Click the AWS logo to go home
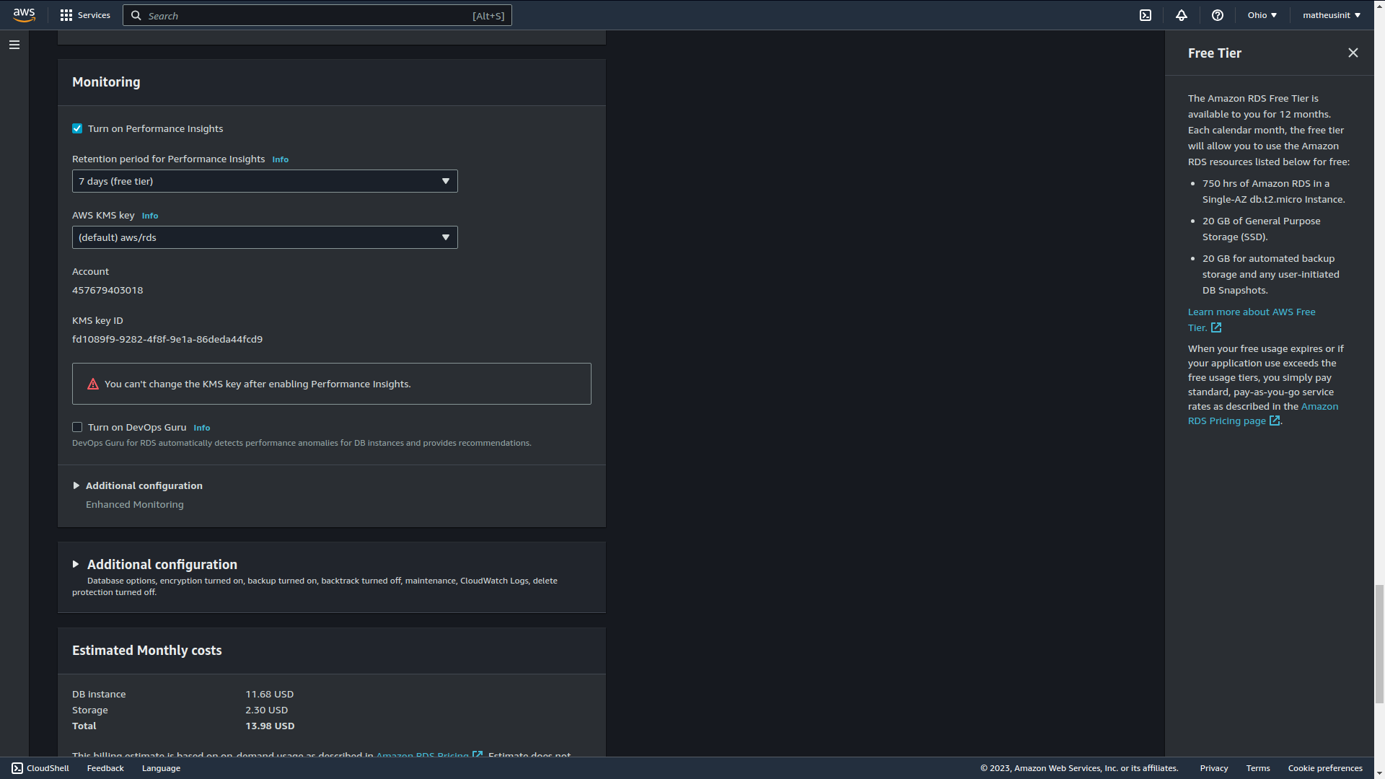The image size is (1385, 779). [24, 15]
